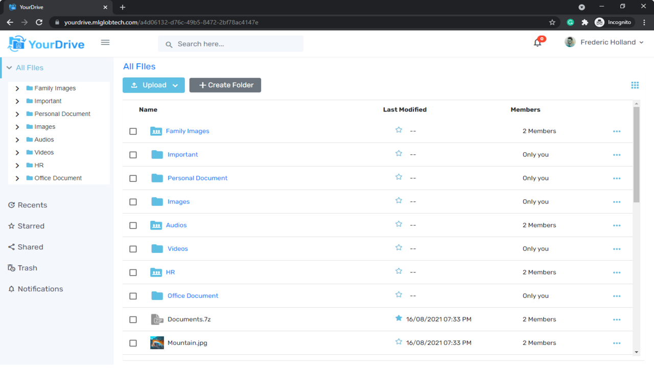Screen dimensions: 654x368
Task: Open Trash from the sidebar
Action: pos(27,268)
